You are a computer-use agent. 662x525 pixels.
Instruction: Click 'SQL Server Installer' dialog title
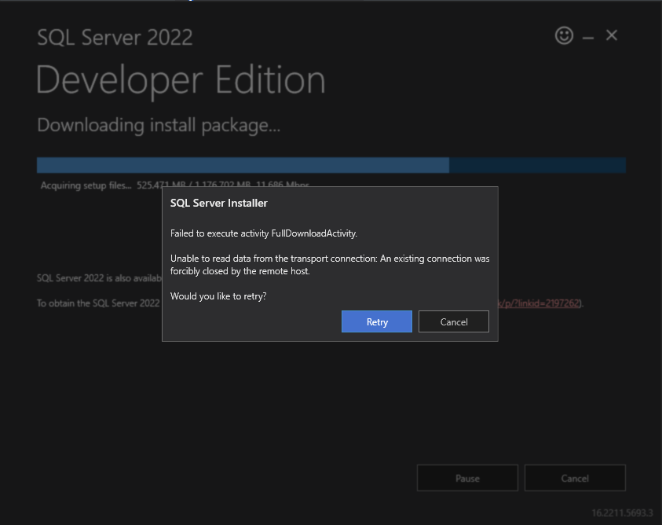click(218, 204)
